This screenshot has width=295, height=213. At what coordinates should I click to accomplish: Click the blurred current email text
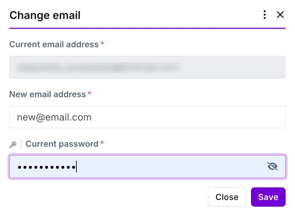[98, 68]
